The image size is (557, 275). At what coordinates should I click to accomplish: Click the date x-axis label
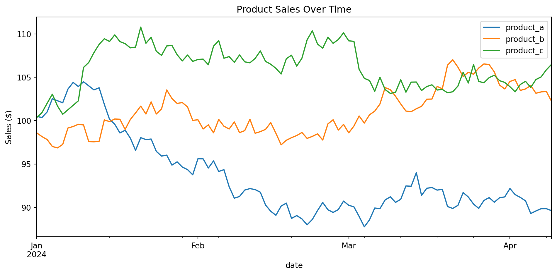pos(294,265)
